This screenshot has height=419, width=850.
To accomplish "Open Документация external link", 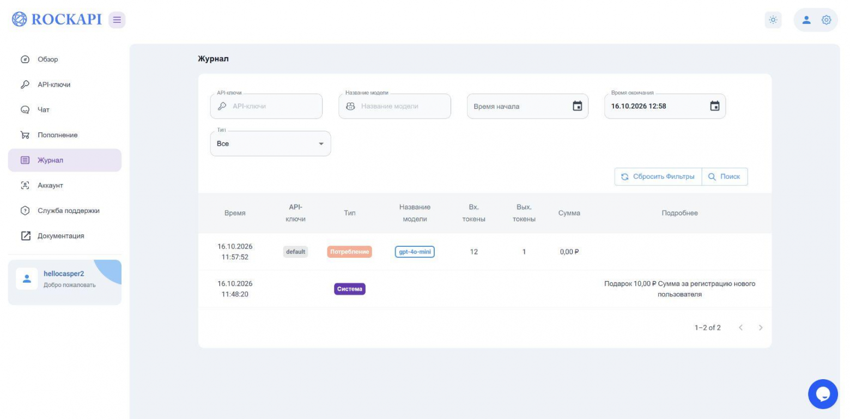I will 64,236.
